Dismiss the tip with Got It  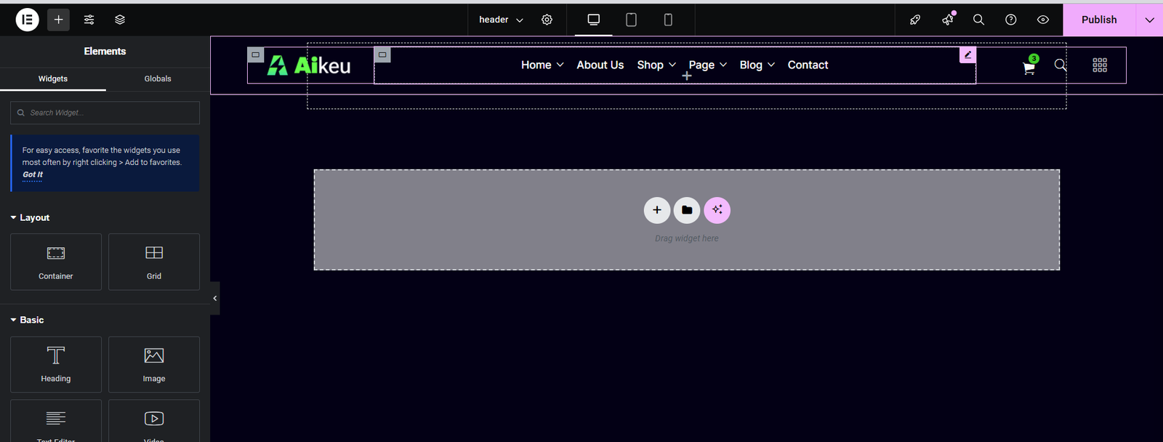(33, 174)
